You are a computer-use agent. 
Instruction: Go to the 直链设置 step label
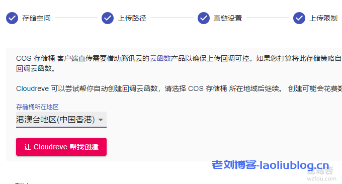point(228,18)
